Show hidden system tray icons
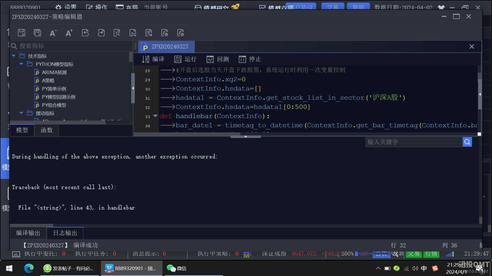Viewport: 492px width, 276px height. coord(378,268)
